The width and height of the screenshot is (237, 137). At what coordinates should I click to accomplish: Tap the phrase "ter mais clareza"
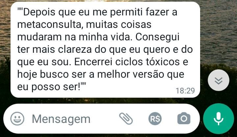pos(54,49)
